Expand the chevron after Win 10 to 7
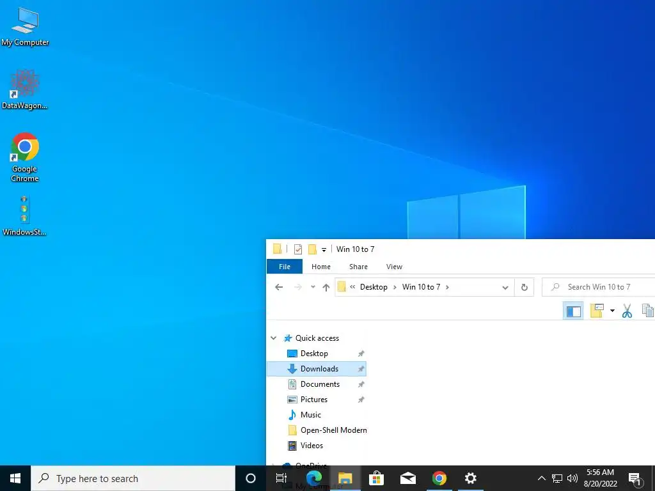 pos(447,287)
